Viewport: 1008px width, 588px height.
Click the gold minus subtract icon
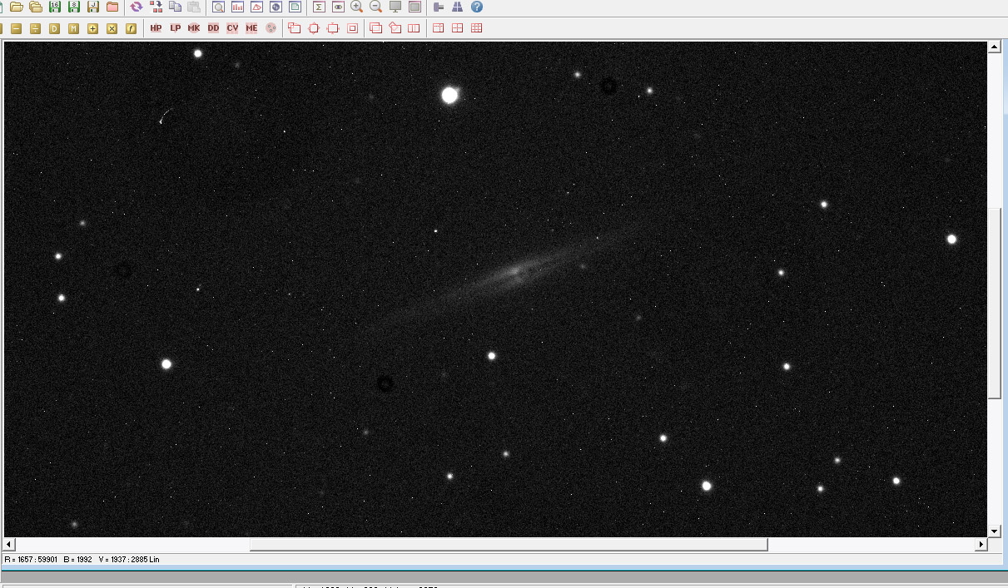[16, 28]
